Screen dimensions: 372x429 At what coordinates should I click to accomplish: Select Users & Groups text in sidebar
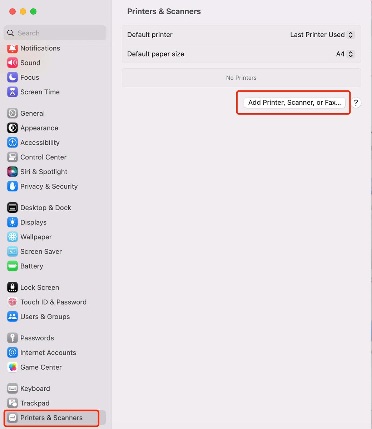click(45, 317)
